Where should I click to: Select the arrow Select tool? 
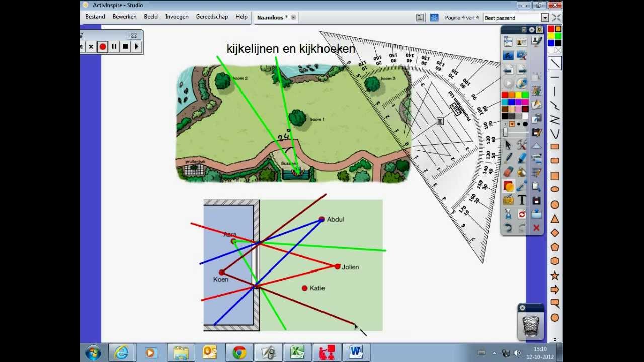(x=508, y=145)
